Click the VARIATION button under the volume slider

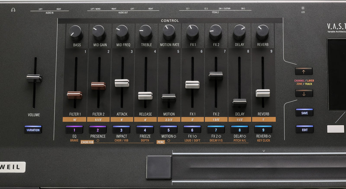pos(33,129)
